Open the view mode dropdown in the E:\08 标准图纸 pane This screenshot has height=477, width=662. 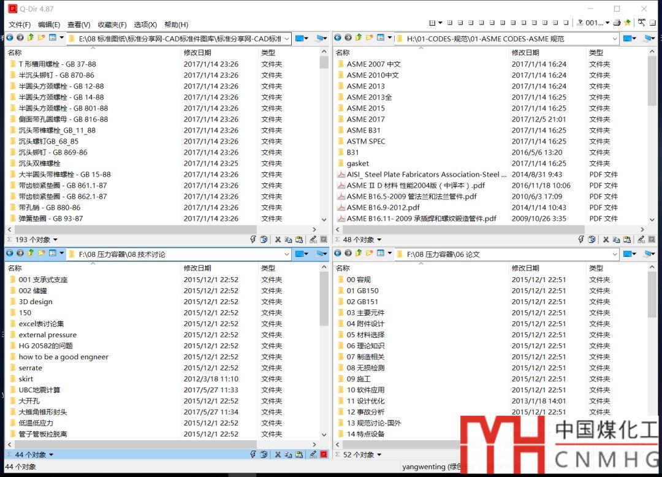coord(61,37)
